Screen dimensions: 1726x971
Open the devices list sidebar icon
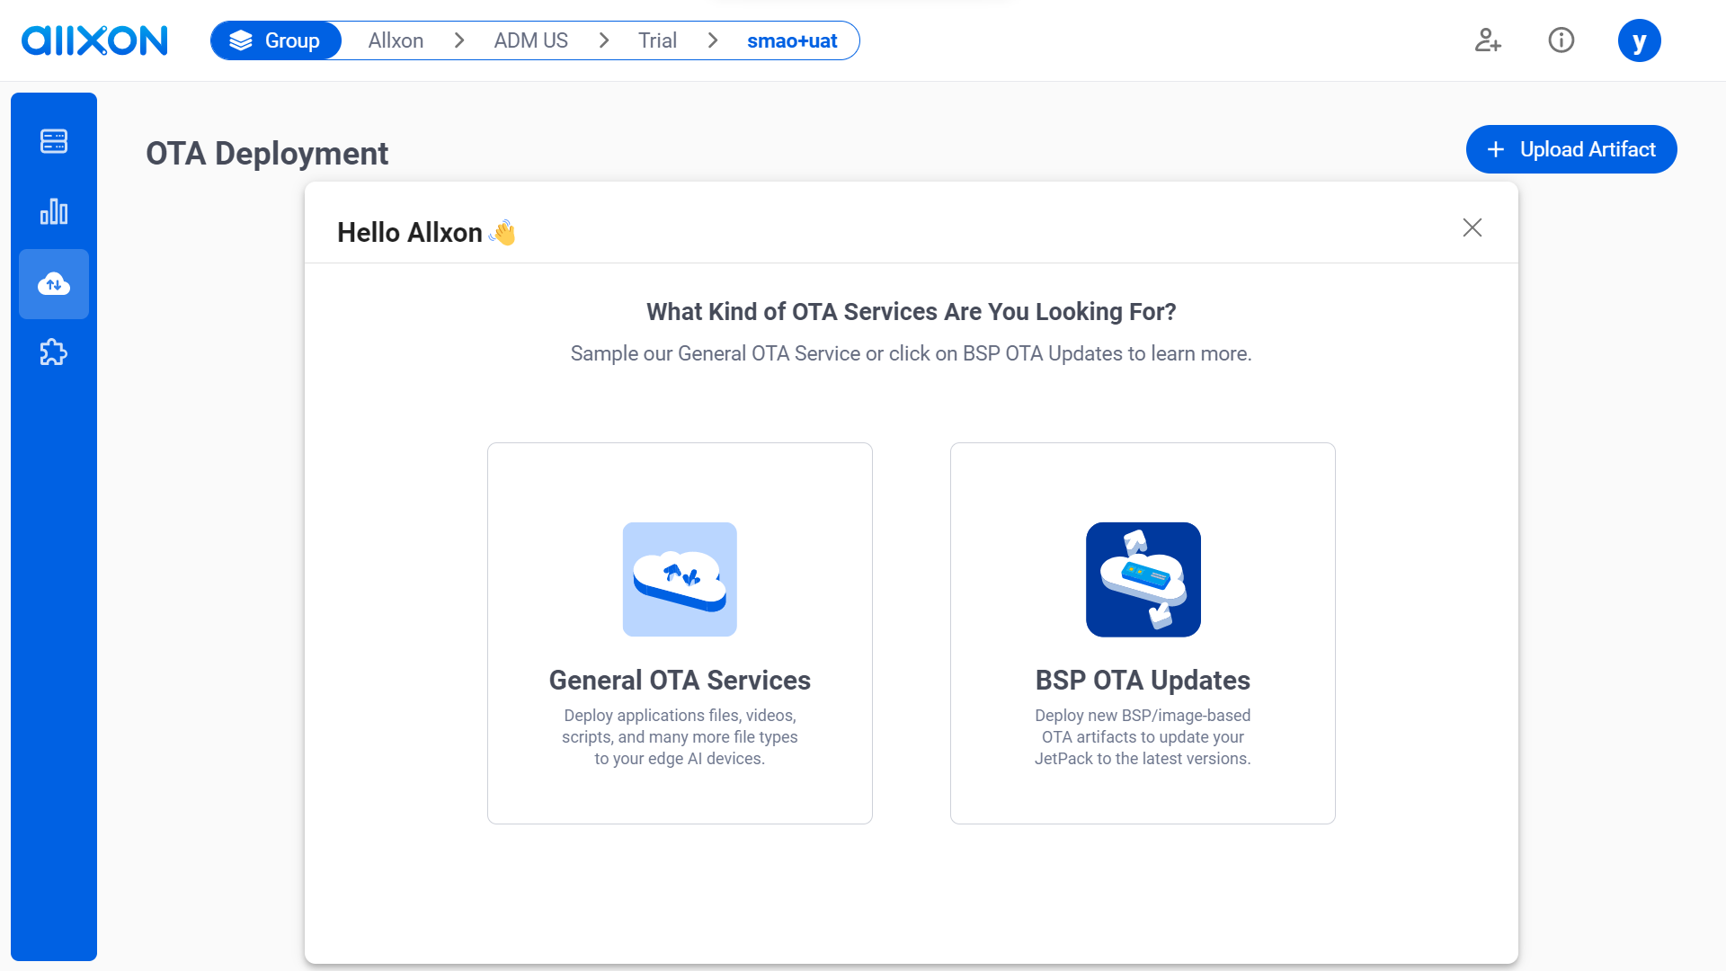point(54,141)
